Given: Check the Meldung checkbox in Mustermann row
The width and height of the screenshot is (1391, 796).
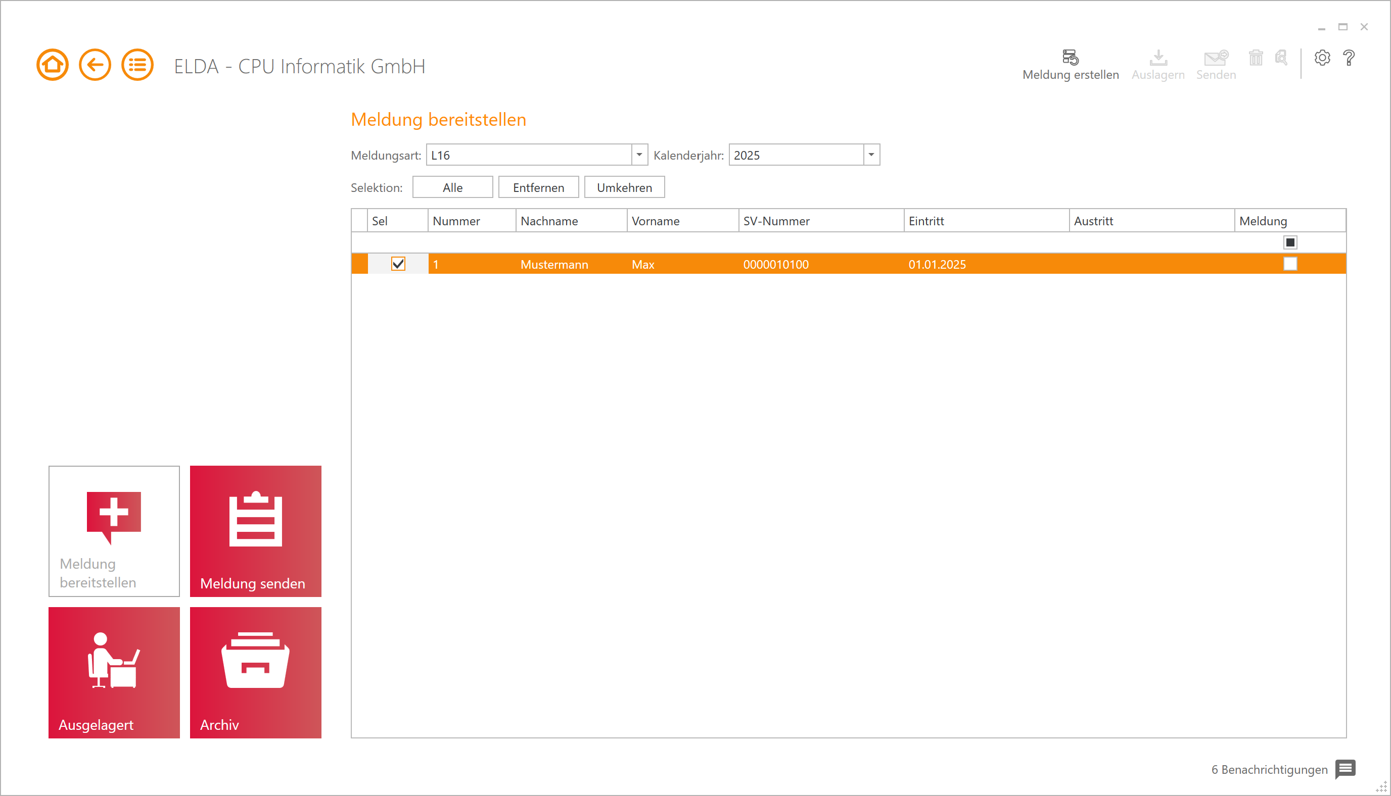Looking at the screenshot, I should point(1290,264).
